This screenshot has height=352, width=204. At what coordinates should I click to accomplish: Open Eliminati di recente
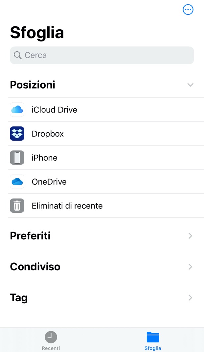coord(67,206)
